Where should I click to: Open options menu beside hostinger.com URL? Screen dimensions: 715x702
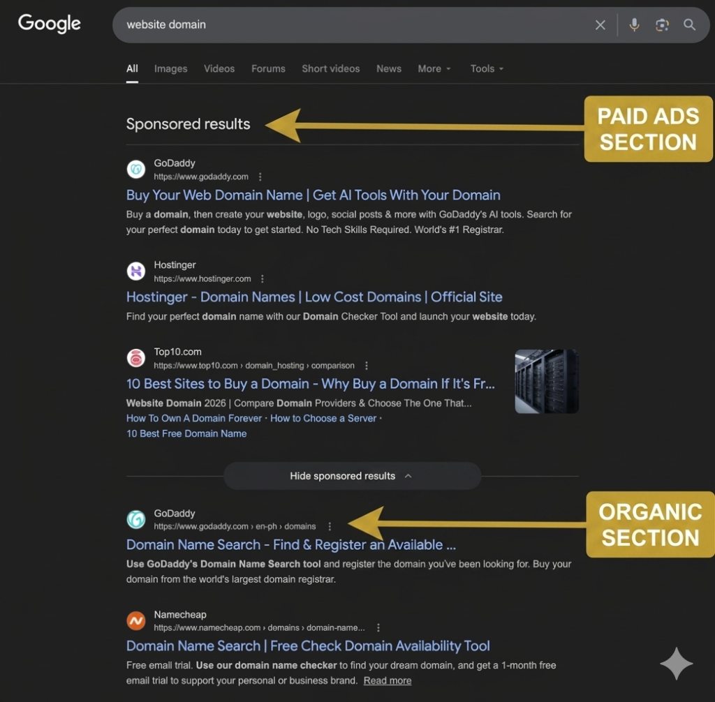(x=263, y=279)
